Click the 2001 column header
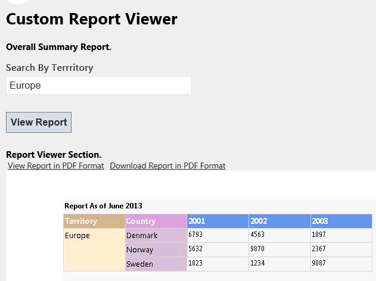Screen dimensions: 376x281 pos(217,221)
